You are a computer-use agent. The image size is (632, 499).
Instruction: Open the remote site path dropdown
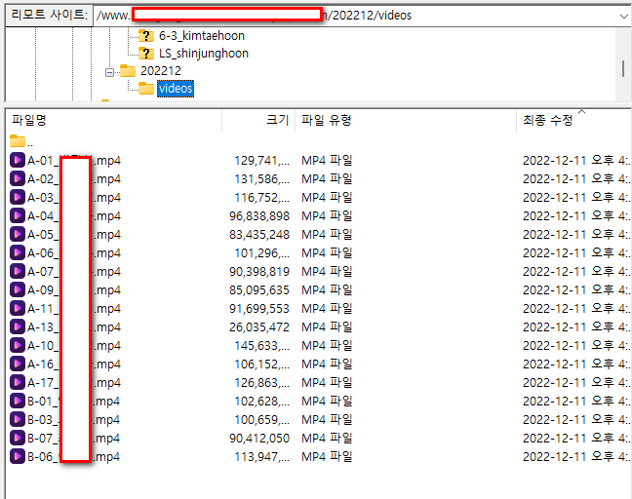[x=623, y=17]
